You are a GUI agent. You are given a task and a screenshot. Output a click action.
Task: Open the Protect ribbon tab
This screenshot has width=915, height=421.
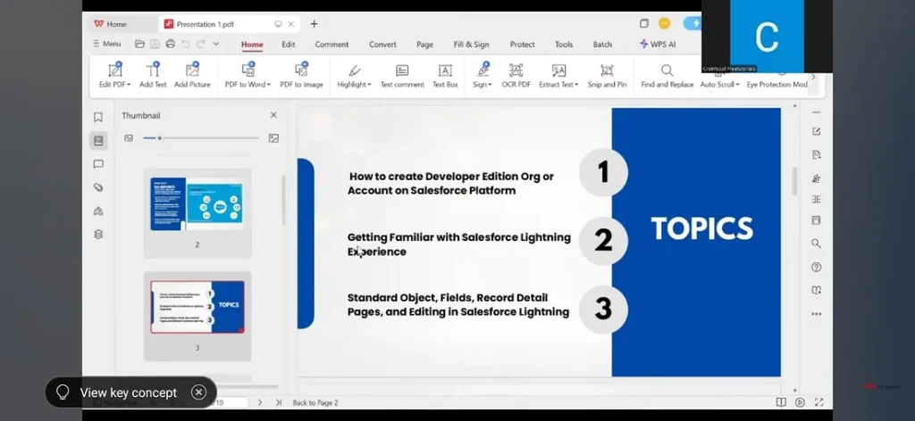coord(523,45)
